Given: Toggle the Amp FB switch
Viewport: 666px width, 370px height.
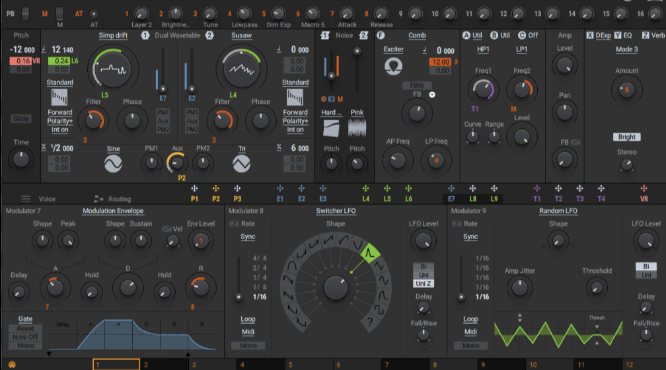Looking at the screenshot, I should point(575,142).
